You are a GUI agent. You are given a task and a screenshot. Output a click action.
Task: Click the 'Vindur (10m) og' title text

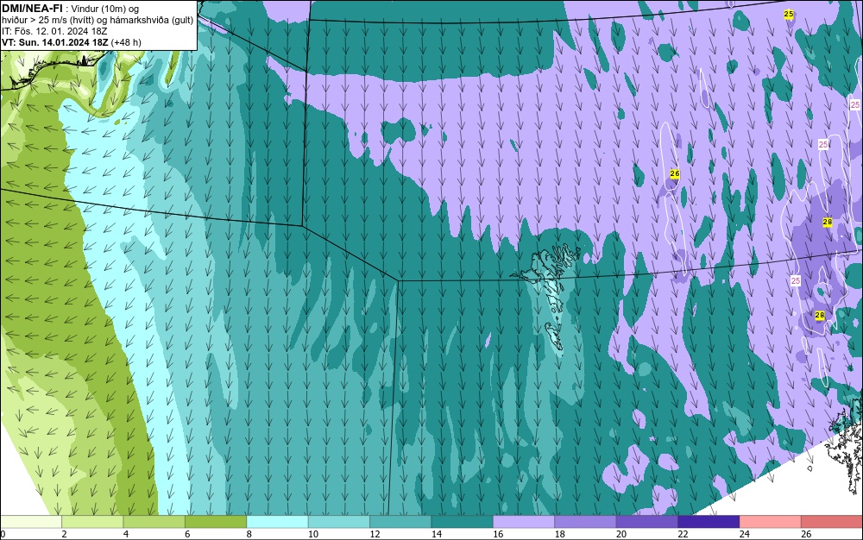[x=105, y=9]
